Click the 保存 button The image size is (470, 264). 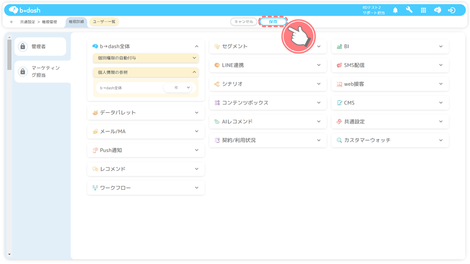(273, 22)
